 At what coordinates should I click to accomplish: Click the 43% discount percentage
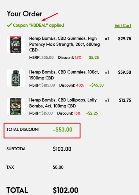[80, 85]
